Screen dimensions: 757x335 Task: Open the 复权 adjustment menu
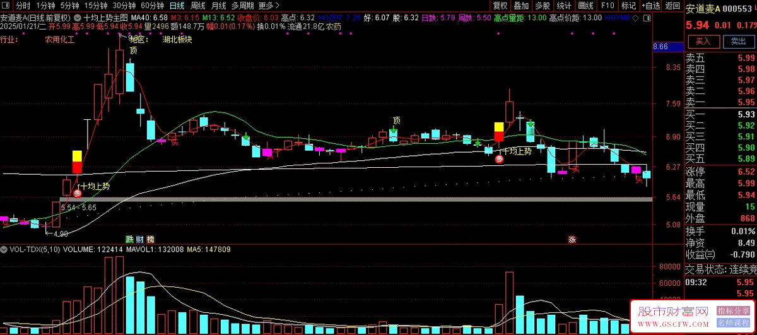click(x=500, y=6)
